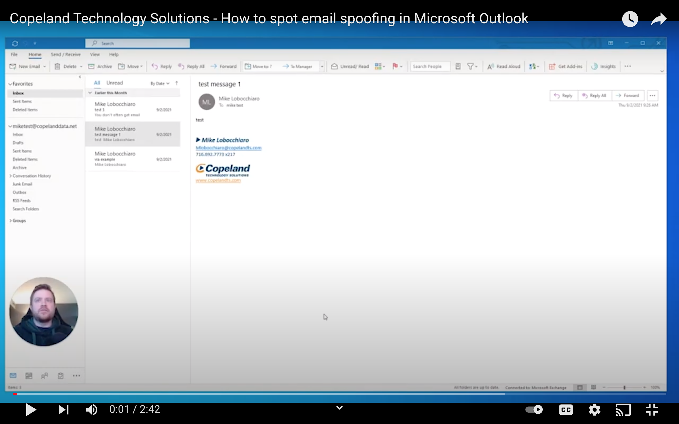
Task: Open the By Date sort dropdown
Action: point(159,83)
